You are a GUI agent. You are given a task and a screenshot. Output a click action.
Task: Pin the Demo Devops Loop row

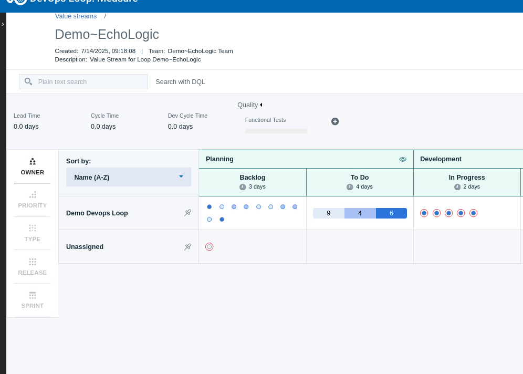pyautogui.click(x=188, y=213)
